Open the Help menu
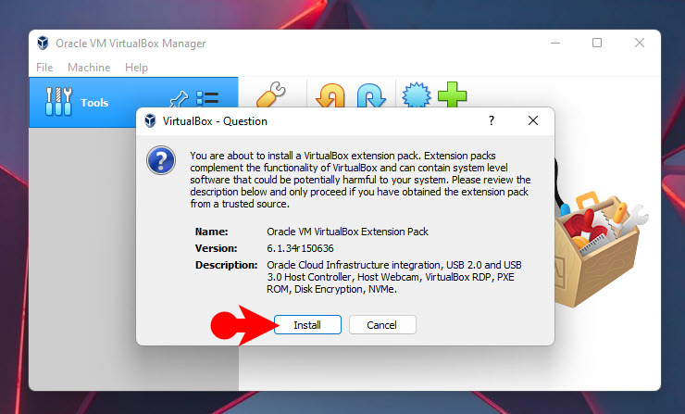Viewport: 685px width, 414px height. [x=136, y=68]
